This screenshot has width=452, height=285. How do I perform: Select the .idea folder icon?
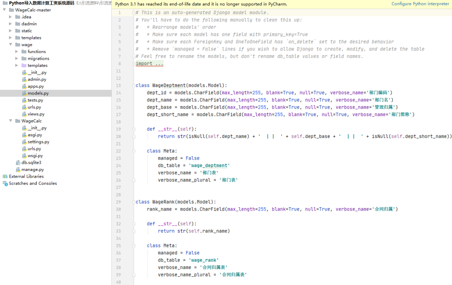tap(18, 17)
